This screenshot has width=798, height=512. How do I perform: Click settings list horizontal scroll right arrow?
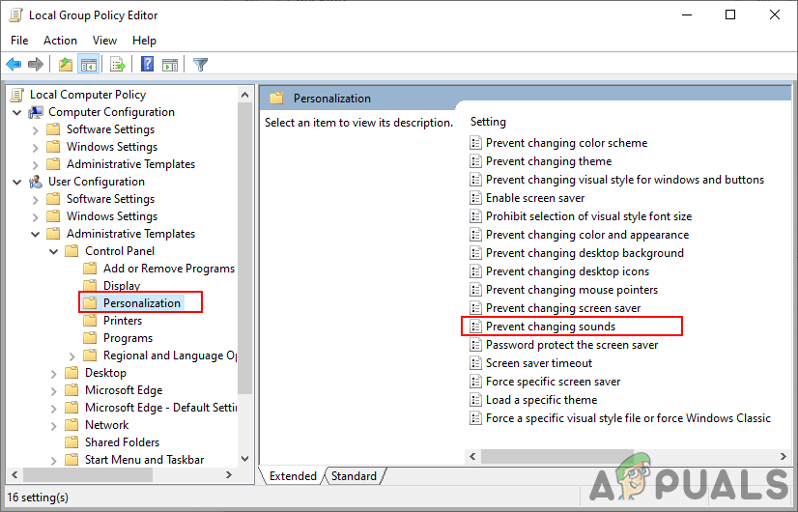(783, 457)
